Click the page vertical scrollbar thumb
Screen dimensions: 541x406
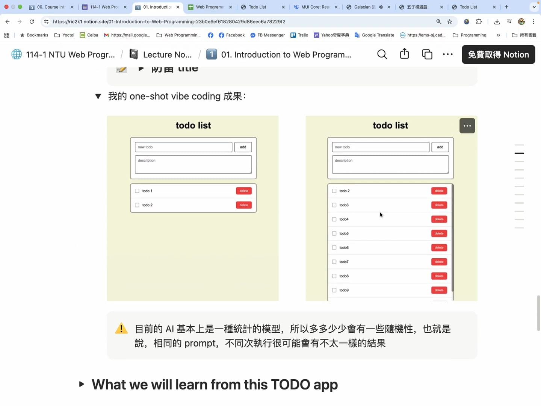pyautogui.click(x=538, y=313)
